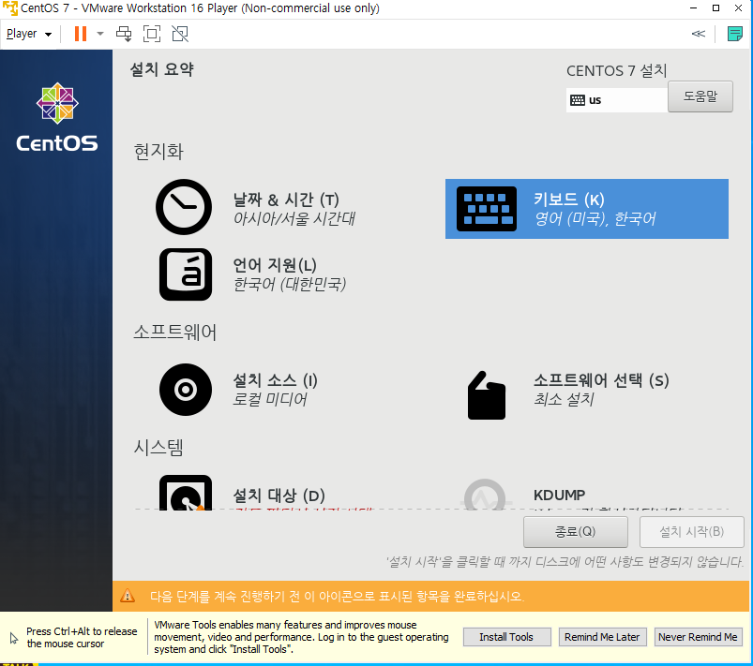Click the 최소 설치 minimal install text

564,399
